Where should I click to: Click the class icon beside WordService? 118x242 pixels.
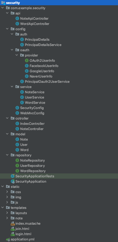[x=22, y=102]
